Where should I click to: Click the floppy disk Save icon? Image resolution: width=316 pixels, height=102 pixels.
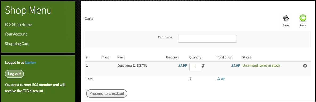click(286, 18)
